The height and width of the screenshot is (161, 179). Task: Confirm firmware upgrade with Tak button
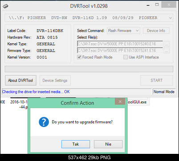(x=76, y=144)
